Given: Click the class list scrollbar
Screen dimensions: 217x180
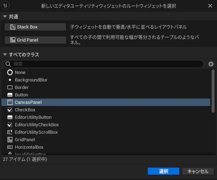Looking at the screenshot, I should point(213,91).
